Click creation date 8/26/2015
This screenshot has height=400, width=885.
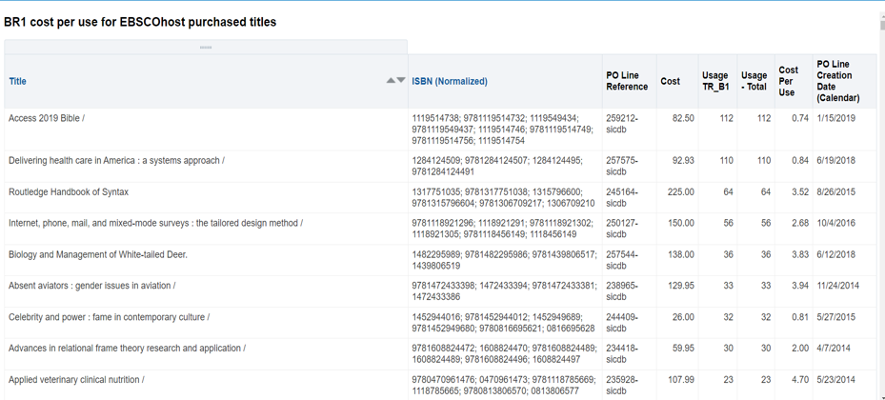pyautogui.click(x=836, y=192)
